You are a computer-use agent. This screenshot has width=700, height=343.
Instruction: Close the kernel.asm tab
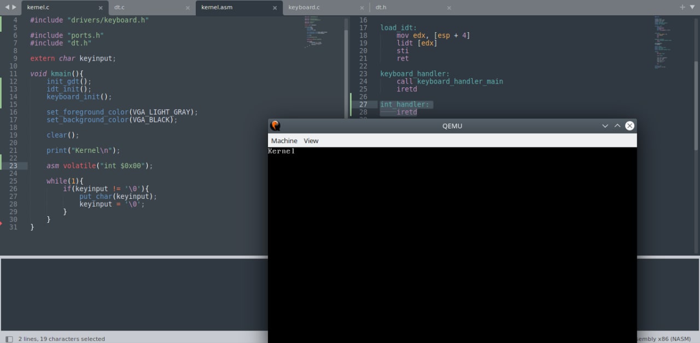[x=275, y=8]
